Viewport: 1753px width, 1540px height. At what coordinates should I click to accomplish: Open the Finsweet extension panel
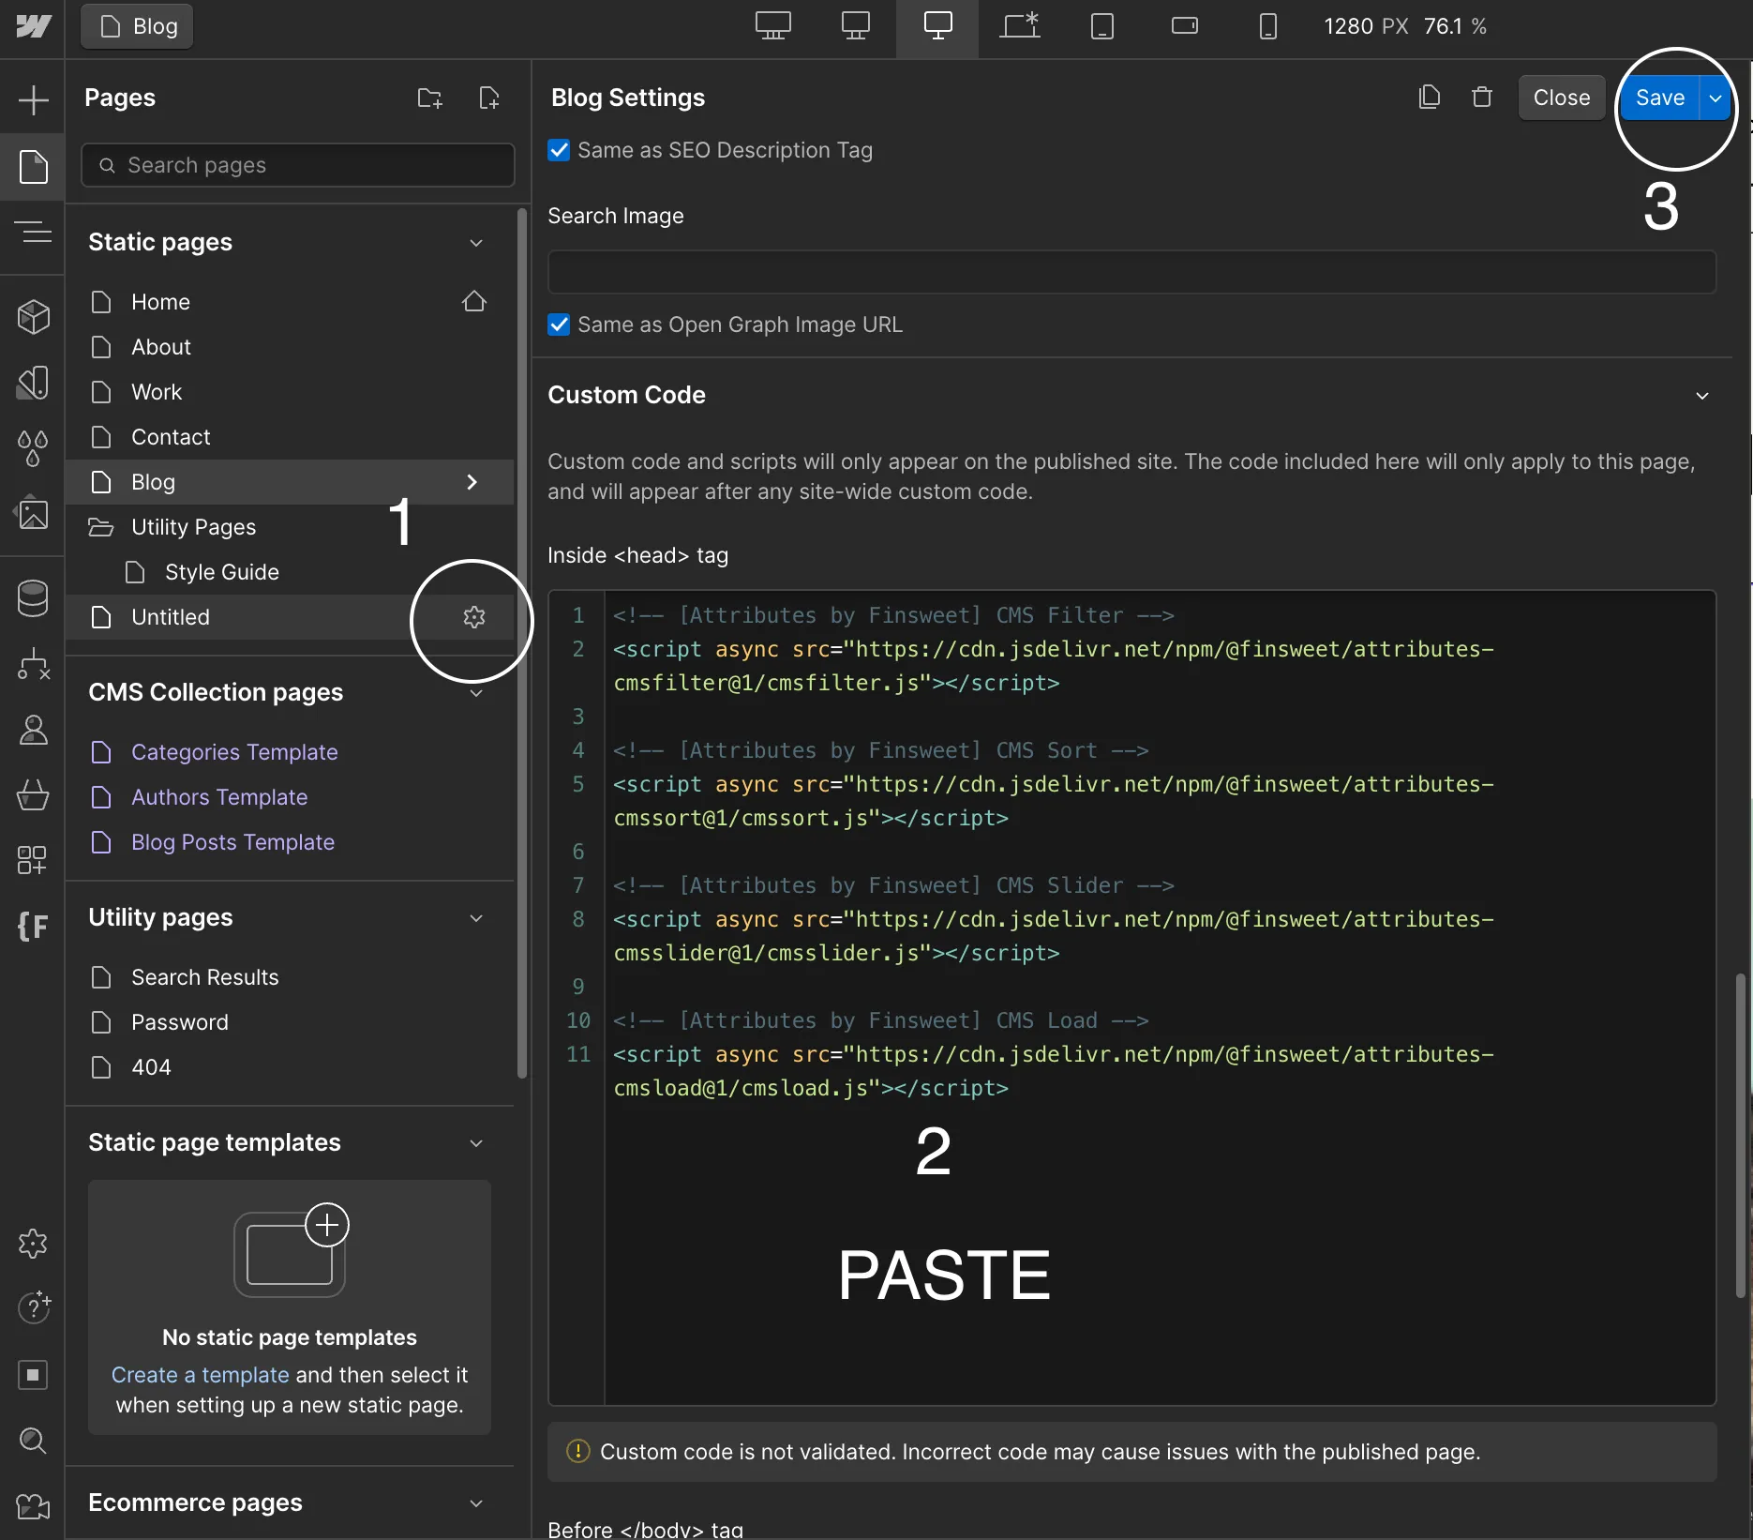coord(33,927)
